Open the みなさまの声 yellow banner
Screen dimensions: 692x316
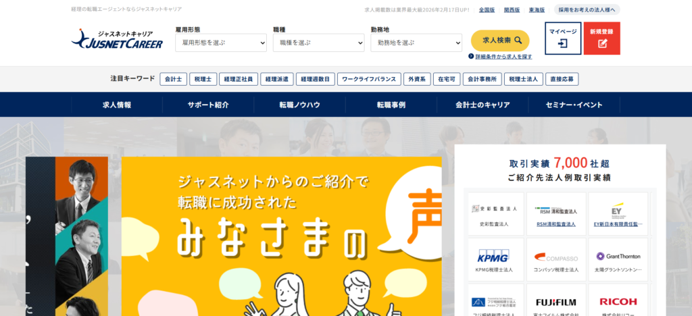pos(281,236)
